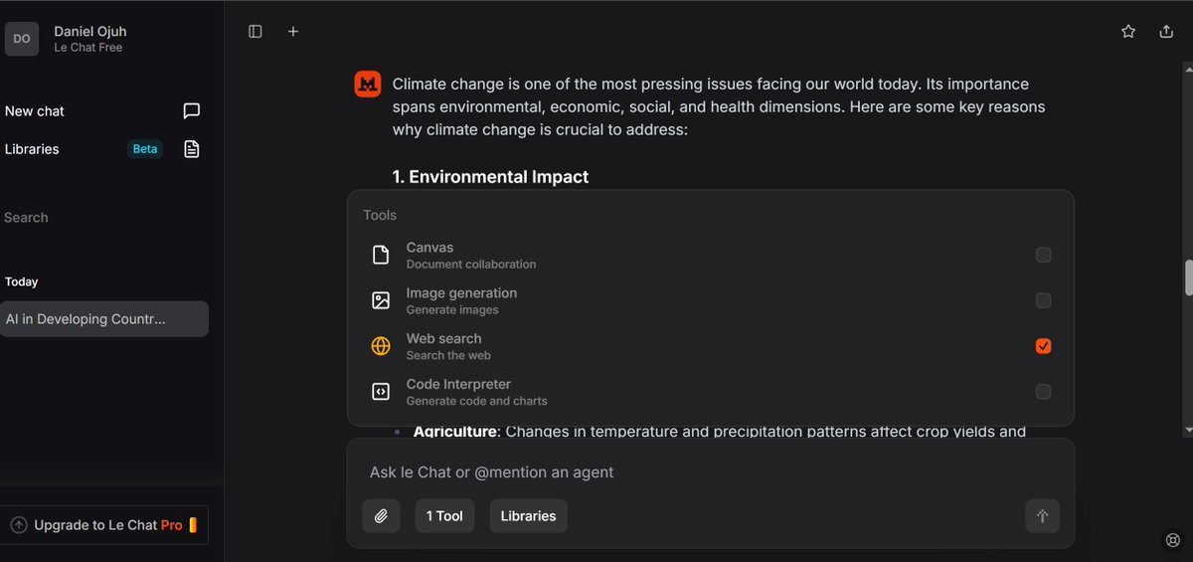
Task: Open Libraries dropdown in input bar
Action: pos(528,516)
